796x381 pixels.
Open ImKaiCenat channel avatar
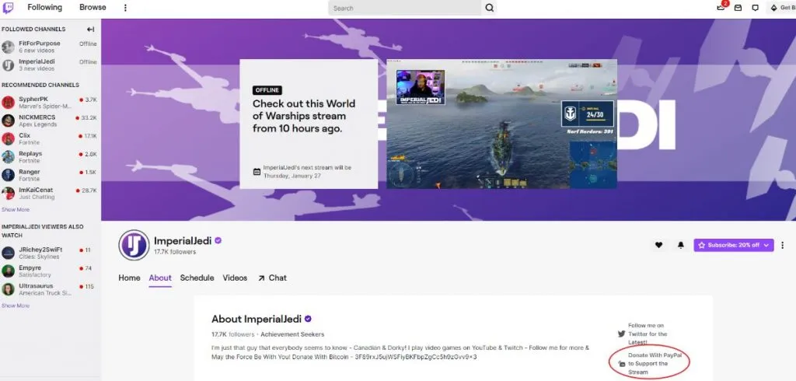tap(8, 194)
